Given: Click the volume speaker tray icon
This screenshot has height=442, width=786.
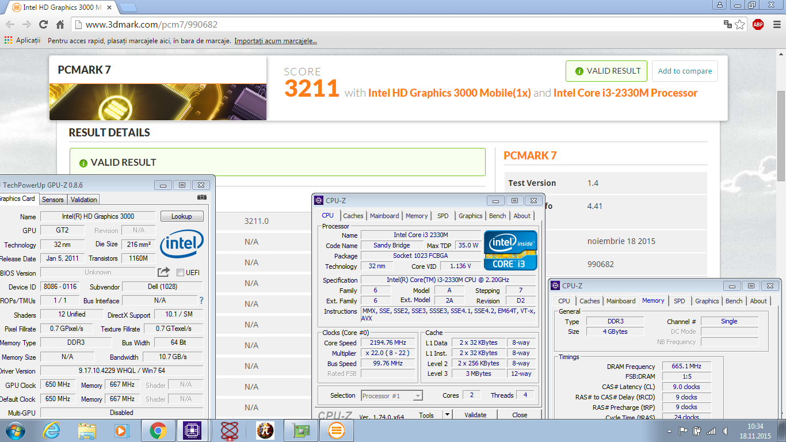Looking at the screenshot, I should point(726,430).
